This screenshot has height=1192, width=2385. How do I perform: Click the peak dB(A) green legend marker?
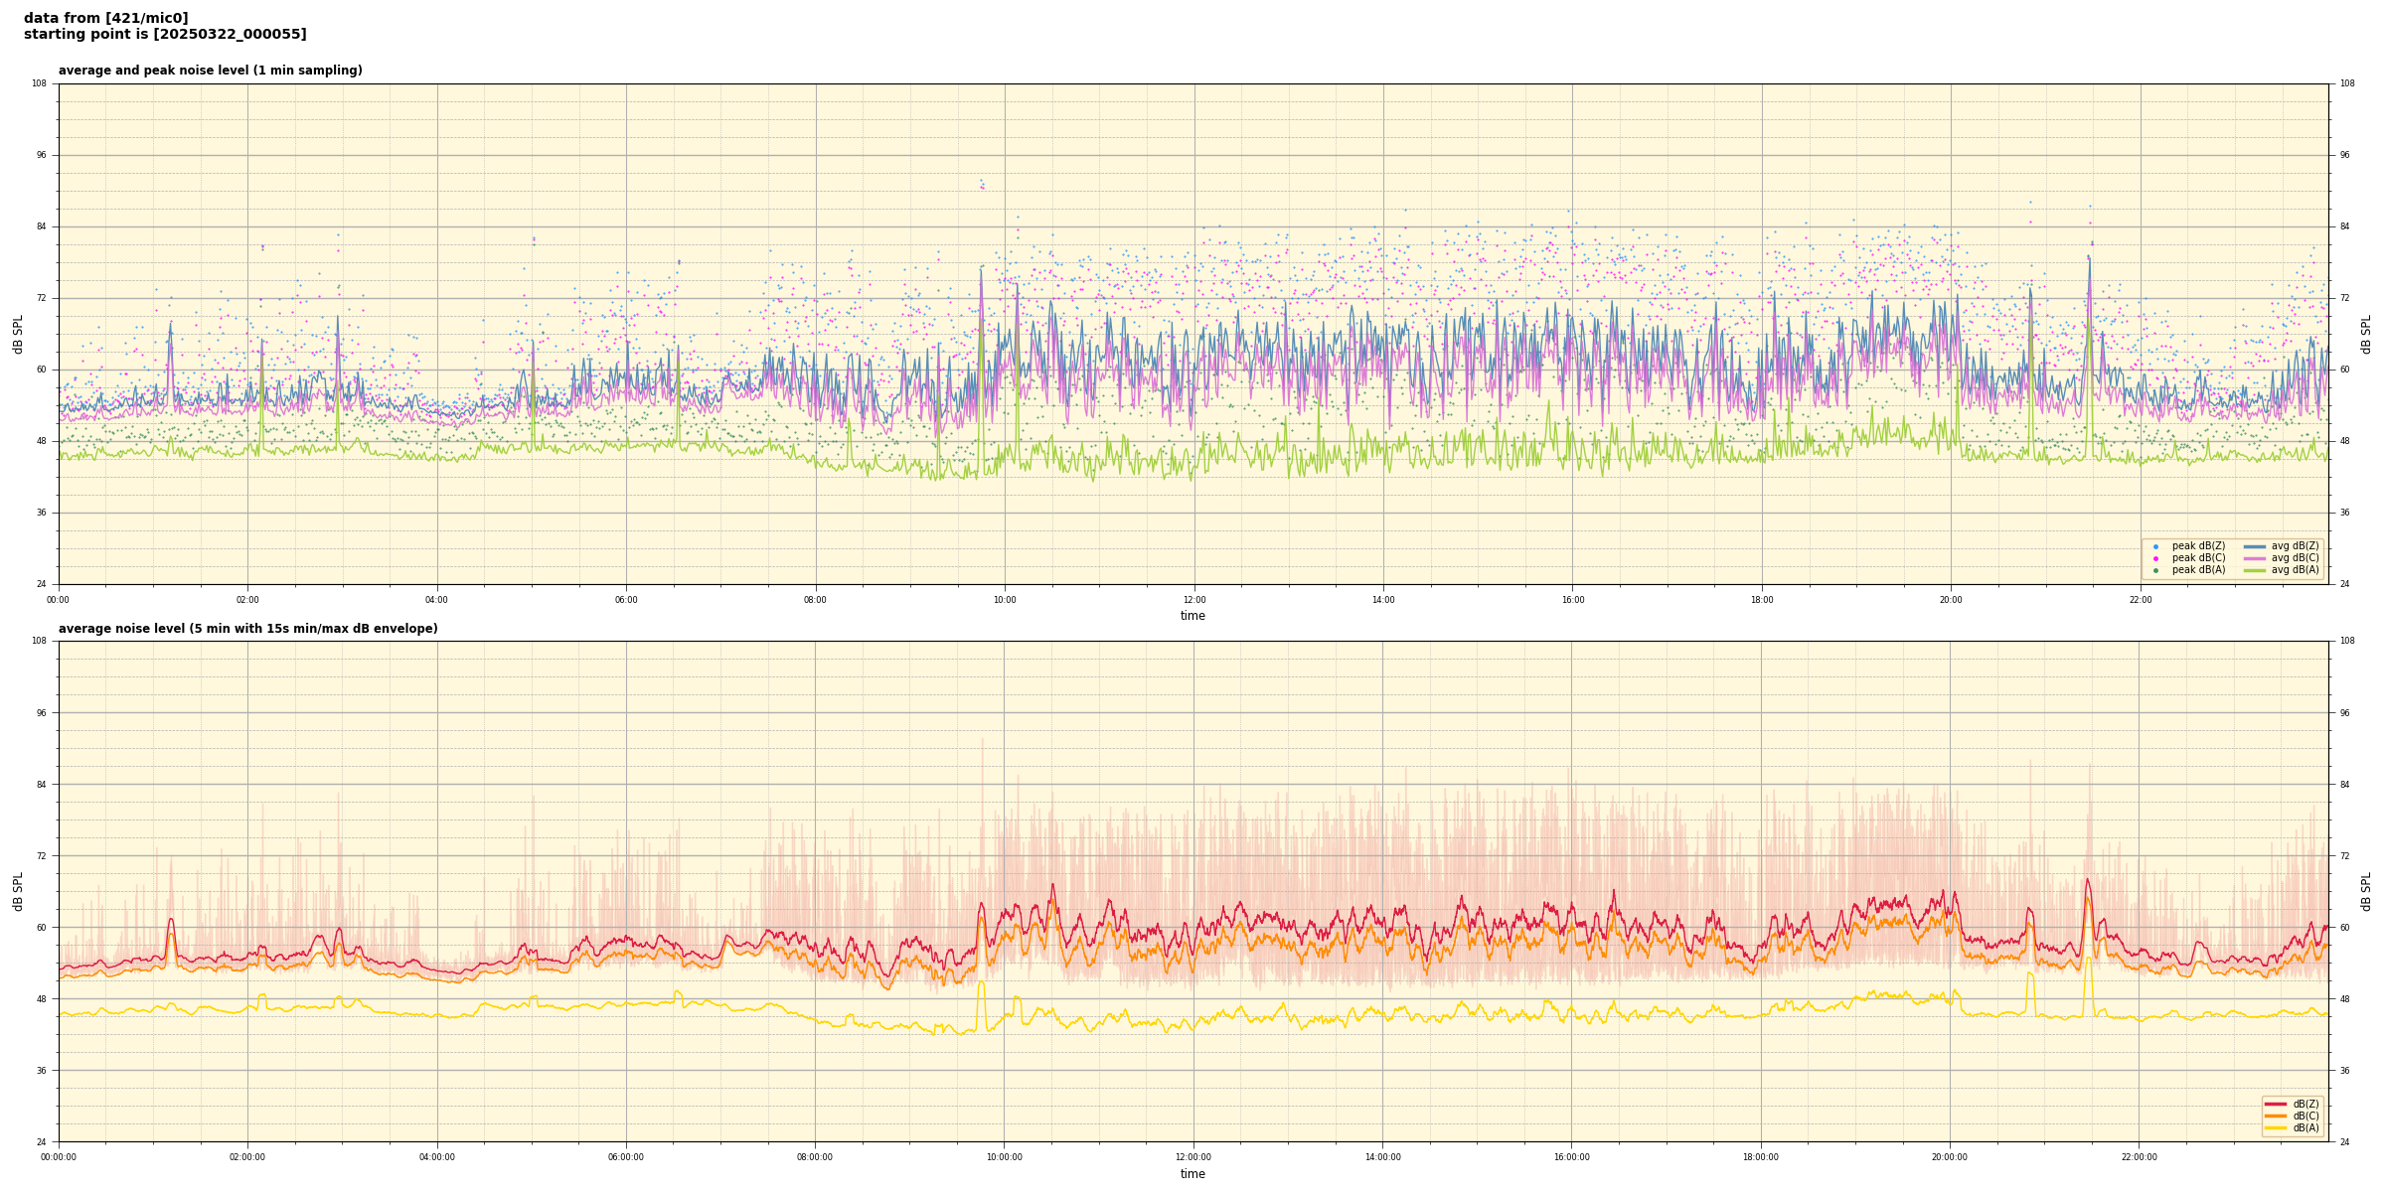coord(2155,570)
